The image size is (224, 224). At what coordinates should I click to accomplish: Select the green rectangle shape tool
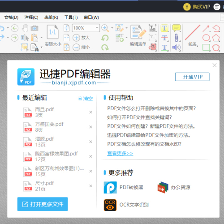point(206,47)
